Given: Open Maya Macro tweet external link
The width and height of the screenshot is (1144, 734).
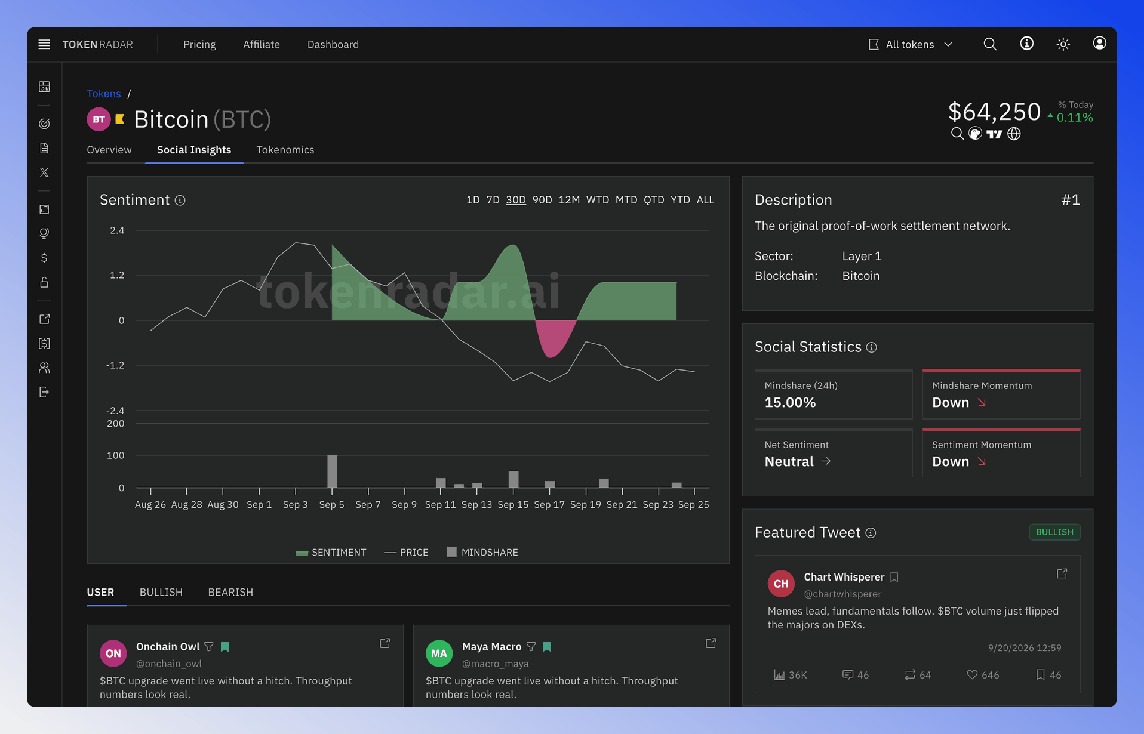Looking at the screenshot, I should point(711,643).
